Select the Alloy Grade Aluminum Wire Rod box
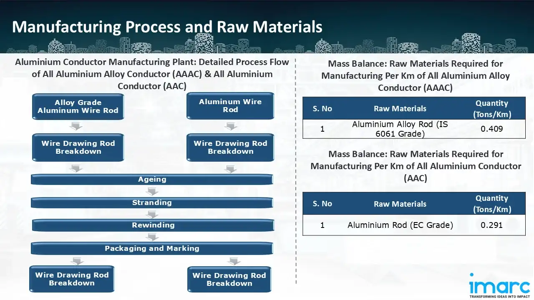The height and width of the screenshot is (300, 534). point(78,107)
